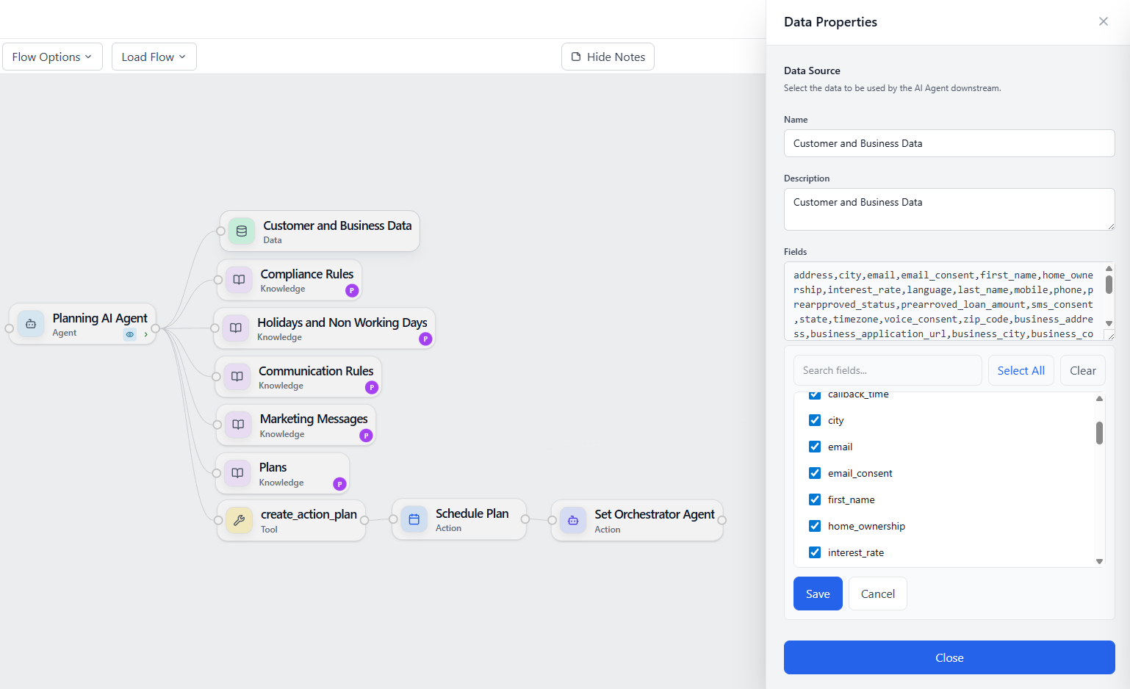This screenshot has height=689, width=1130.
Task: Toggle the eye icon on Planning AI Agent
Action: 130,334
